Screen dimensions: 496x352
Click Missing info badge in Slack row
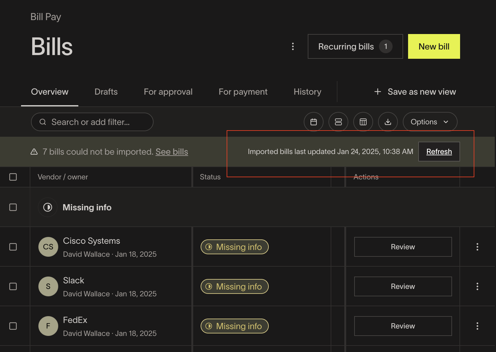coord(235,286)
